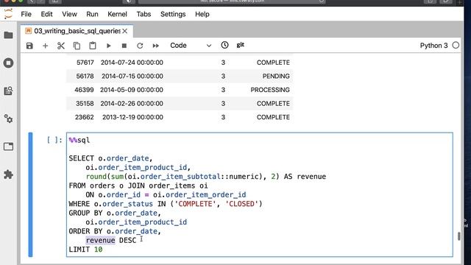Open the Git sidebar panel icon

(x=8, y=91)
